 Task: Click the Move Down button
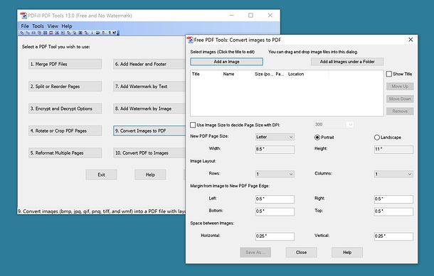[x=400, y=99]
